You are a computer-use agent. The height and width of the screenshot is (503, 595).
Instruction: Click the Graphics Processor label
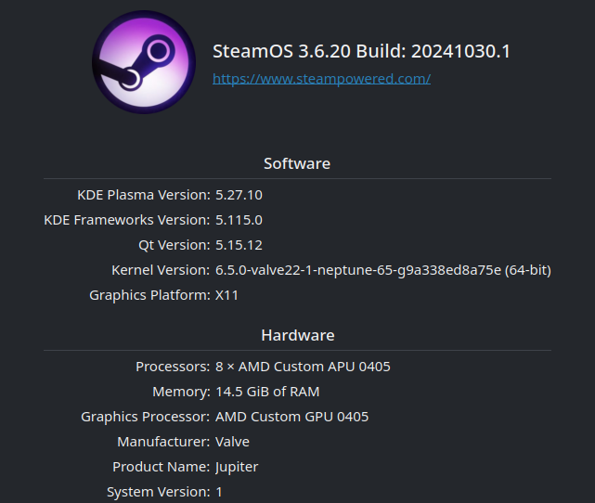[x=146, y=417]
